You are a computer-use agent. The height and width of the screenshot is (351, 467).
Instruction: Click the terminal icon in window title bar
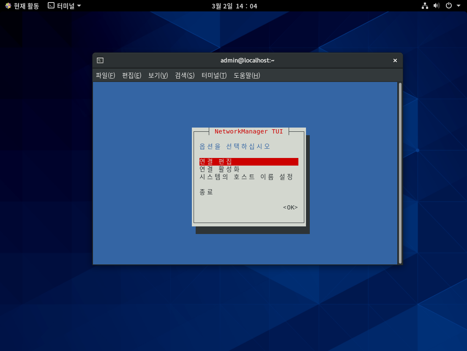pos(100,60)
